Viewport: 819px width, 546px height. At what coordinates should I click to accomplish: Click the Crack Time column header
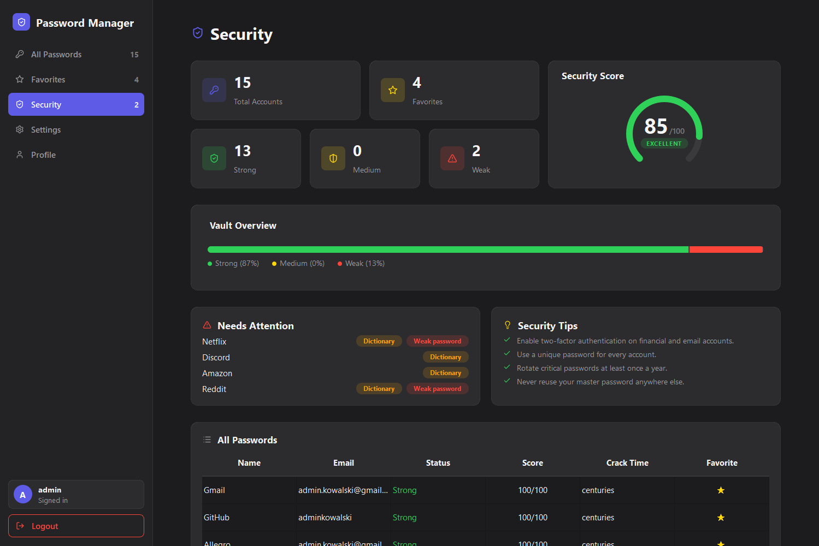click(x=627, y=463)
